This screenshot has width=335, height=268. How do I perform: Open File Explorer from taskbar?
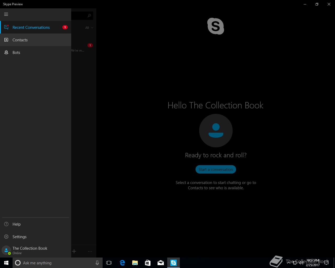point(135,263)
